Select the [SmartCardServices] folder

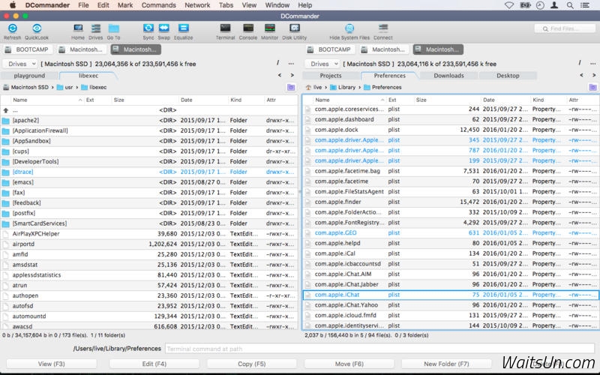pyautogui.click(x=149, y=223)
